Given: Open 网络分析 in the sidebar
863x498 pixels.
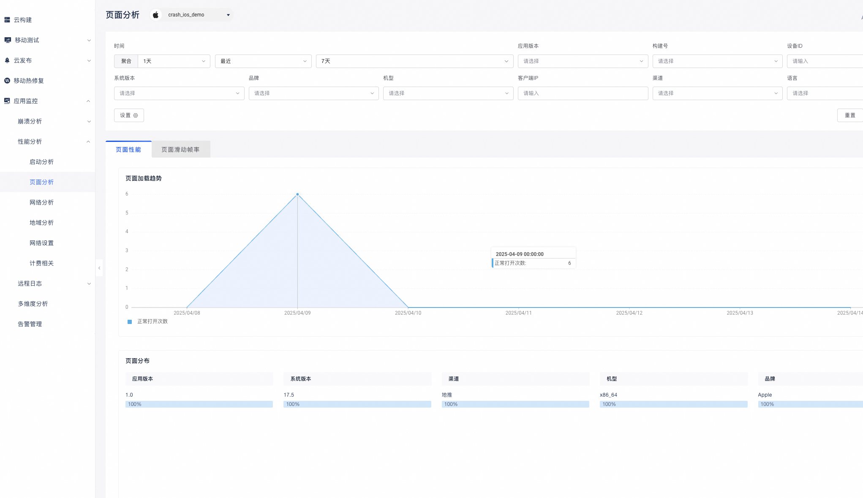Looking at the screenshot, I should [x=41, y=202].
